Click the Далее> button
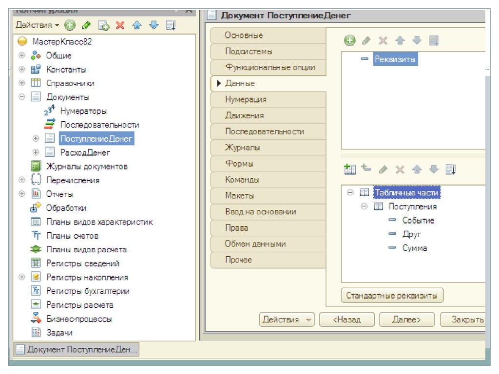 click(x=407, y=319)
